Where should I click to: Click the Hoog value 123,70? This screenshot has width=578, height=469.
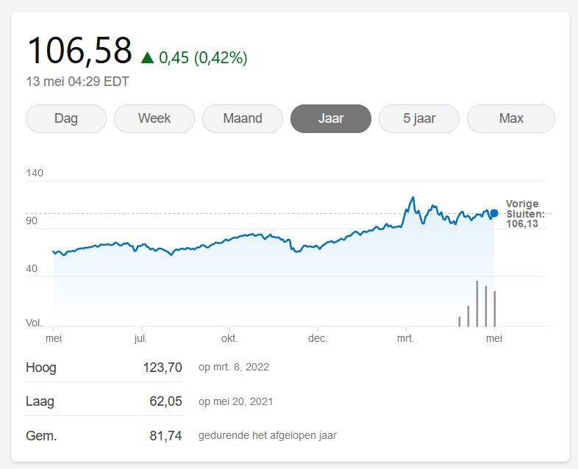pyautogui.click(x=163, y=368)
